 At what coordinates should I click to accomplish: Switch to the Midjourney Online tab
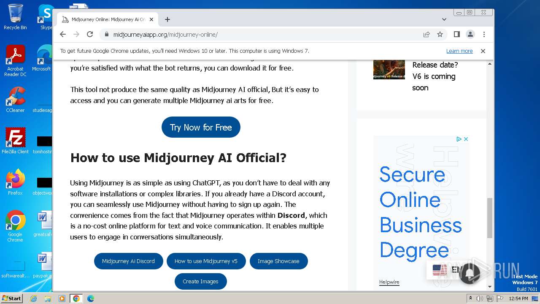(108, 19)
